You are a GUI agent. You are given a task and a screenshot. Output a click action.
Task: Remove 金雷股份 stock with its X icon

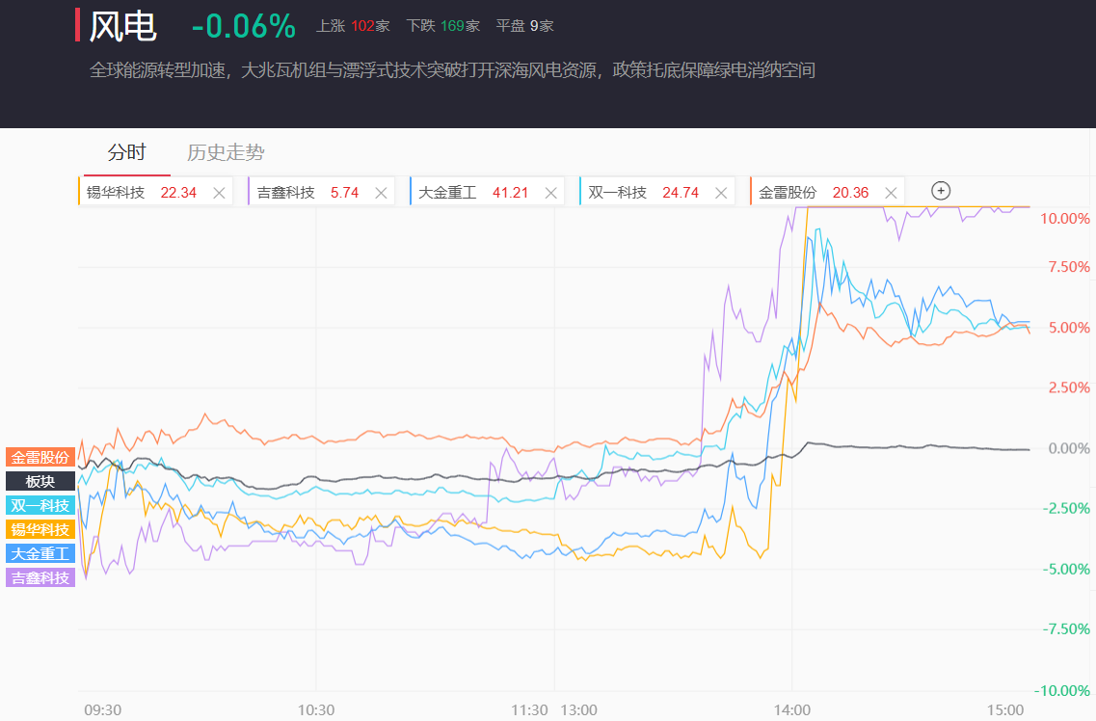click(x=891, y=193)
